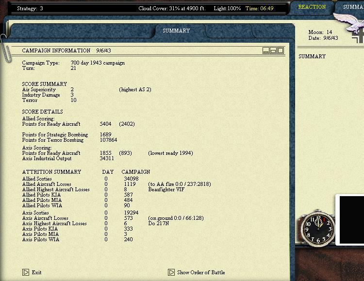The height and width of the screenshot is (281, 364).
Task: Click the Industry Damage label
Action: coord(41,95)
